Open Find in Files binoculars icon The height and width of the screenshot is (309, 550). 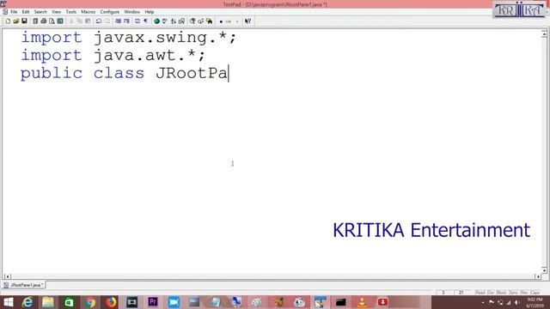210,21
